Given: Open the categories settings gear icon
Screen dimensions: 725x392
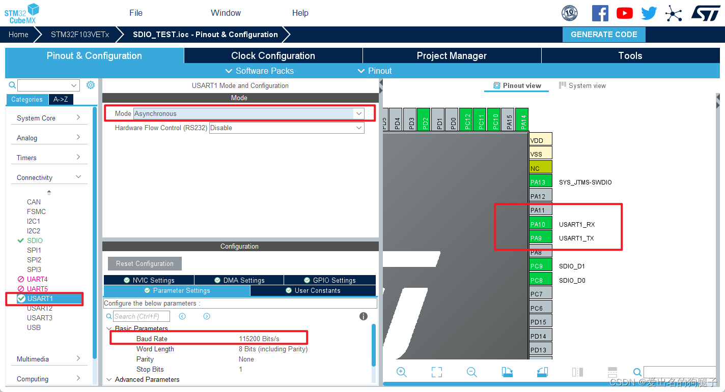Looking at the screenshot, I should point(91,85).
